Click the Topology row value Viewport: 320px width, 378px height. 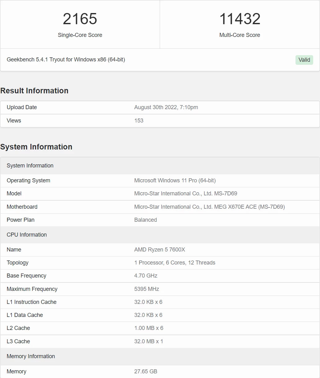point(175,263)
